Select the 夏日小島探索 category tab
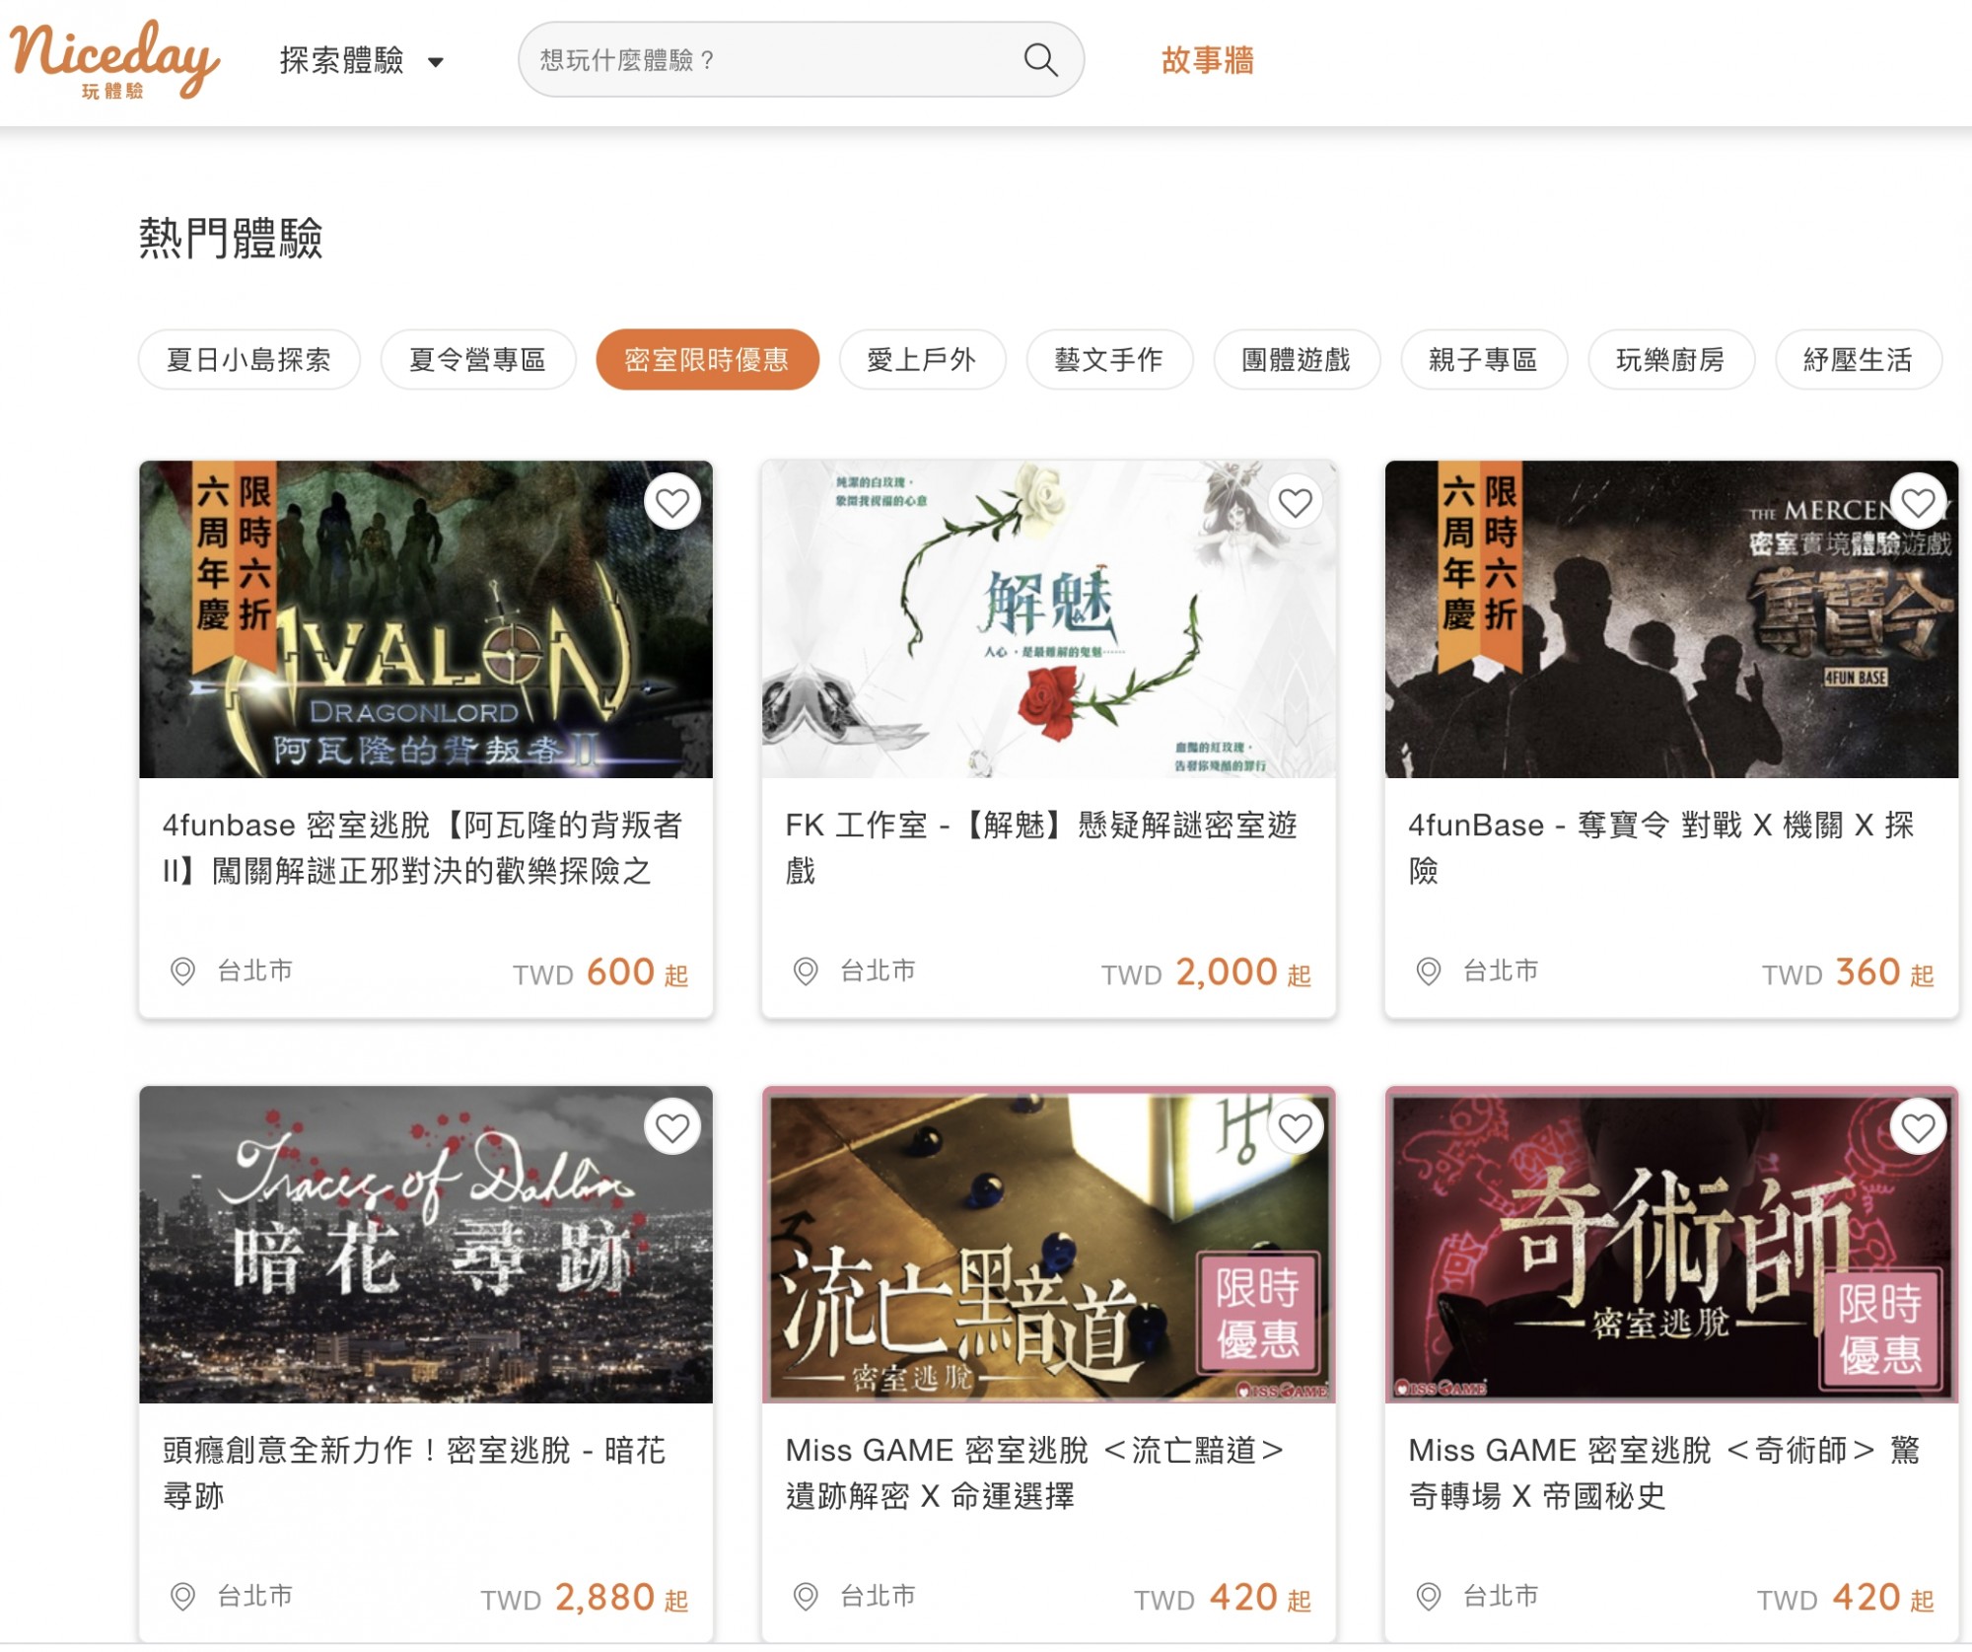The image size is (1972, 1652). coord(248,360)
